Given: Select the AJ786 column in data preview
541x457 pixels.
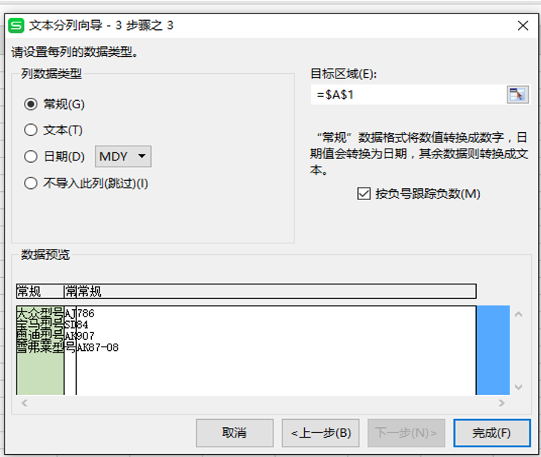Looking at the screenshot, I should coord(276,350).
